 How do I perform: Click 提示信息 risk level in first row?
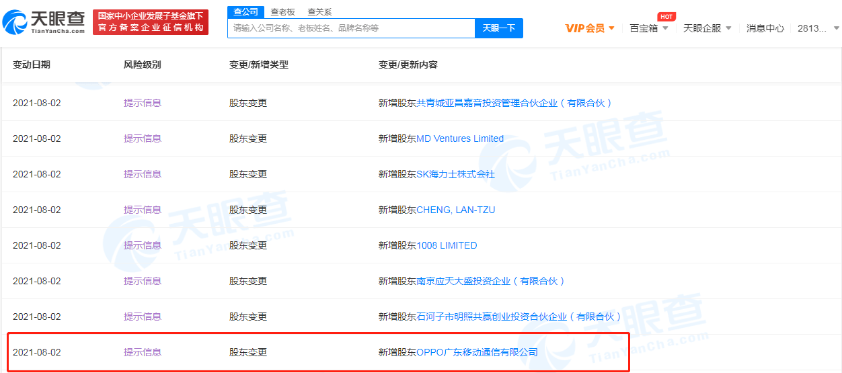[142, 103]
